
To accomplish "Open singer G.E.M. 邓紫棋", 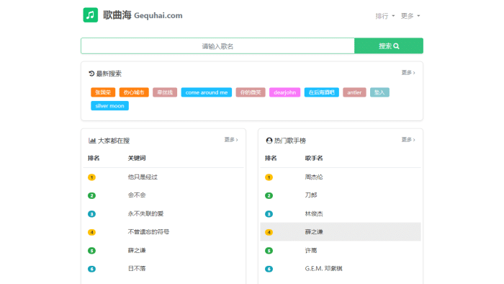I will coord(324,269).
